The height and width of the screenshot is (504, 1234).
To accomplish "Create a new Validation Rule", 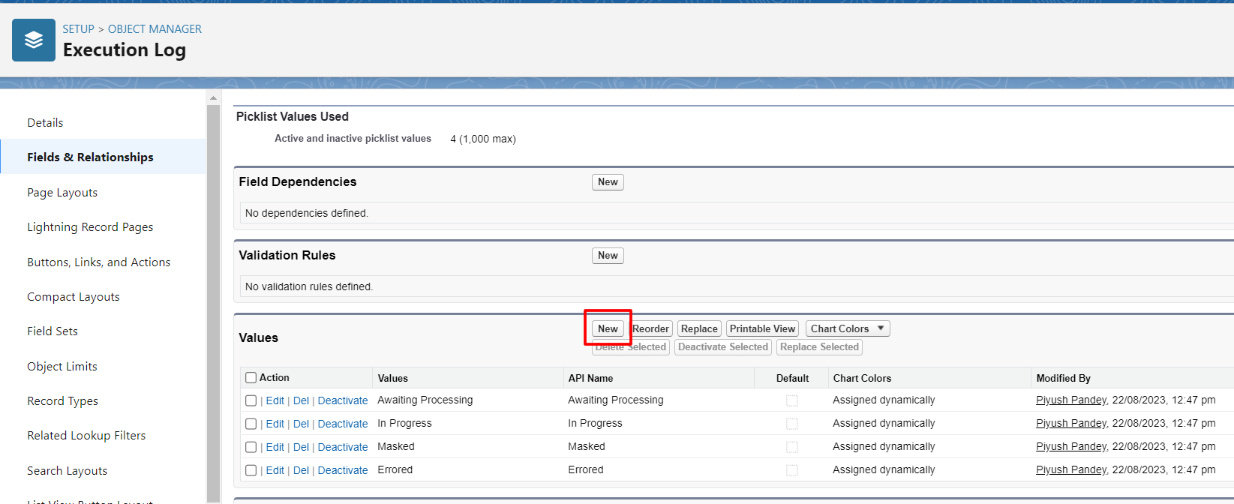I will (x=608, y=256).
